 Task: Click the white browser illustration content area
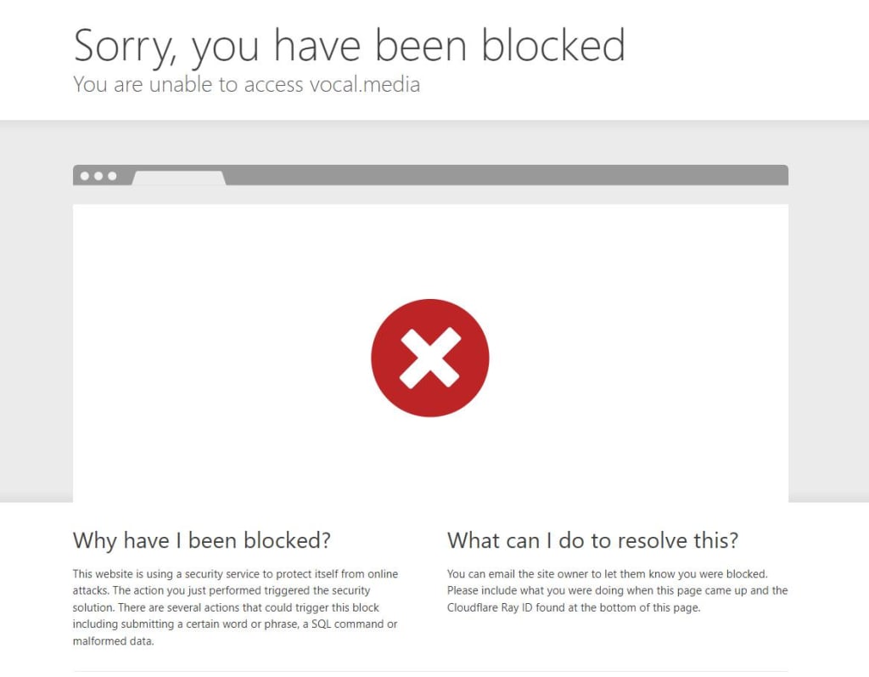(x=430, y=353)
